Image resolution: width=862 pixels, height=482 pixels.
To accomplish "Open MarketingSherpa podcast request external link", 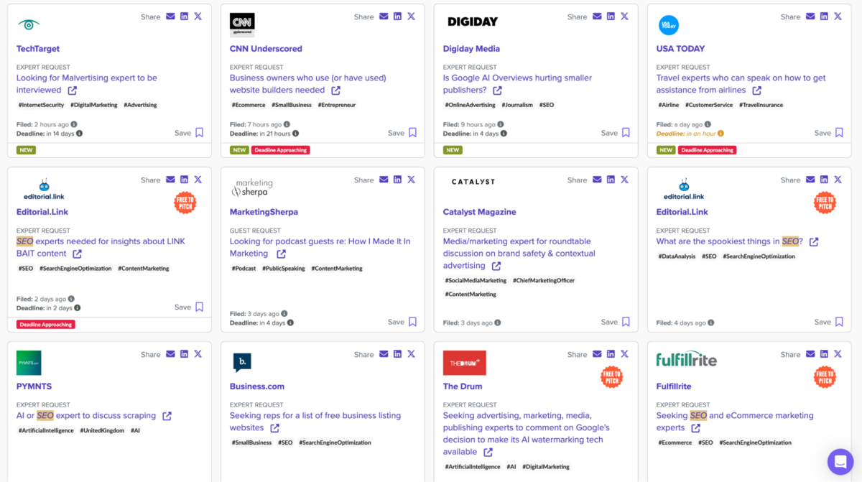I will [281, 254].
